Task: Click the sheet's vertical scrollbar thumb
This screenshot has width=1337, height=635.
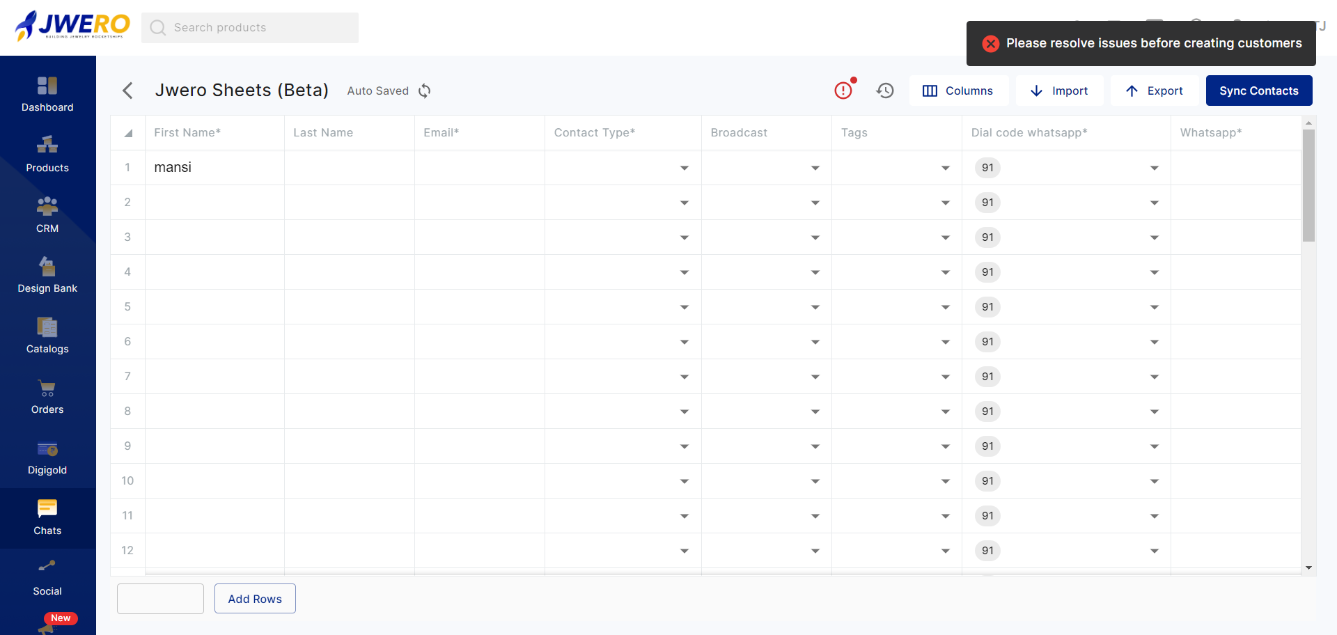Action: pyautogui.click(x=1308, y=185)
